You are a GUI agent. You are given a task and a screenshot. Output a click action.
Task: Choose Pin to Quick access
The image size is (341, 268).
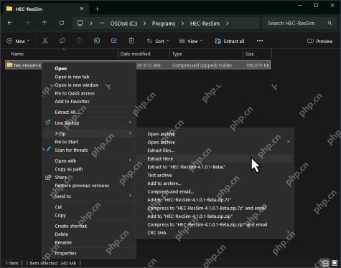75,93
